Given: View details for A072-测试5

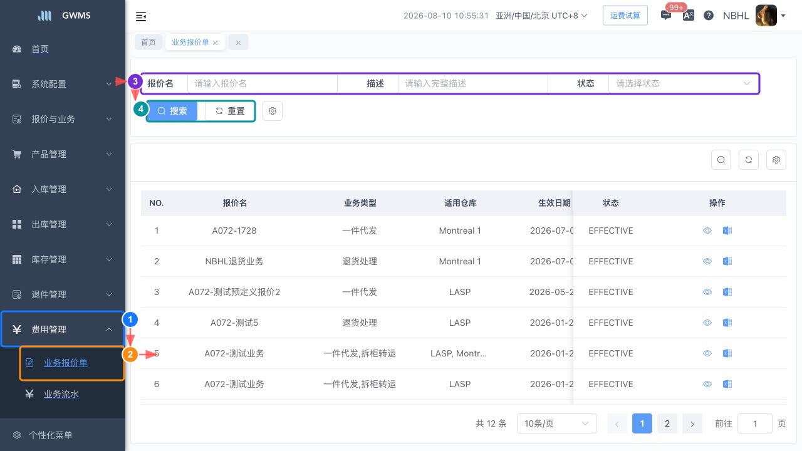Looking at the screenshot, I should pos(707,323).
